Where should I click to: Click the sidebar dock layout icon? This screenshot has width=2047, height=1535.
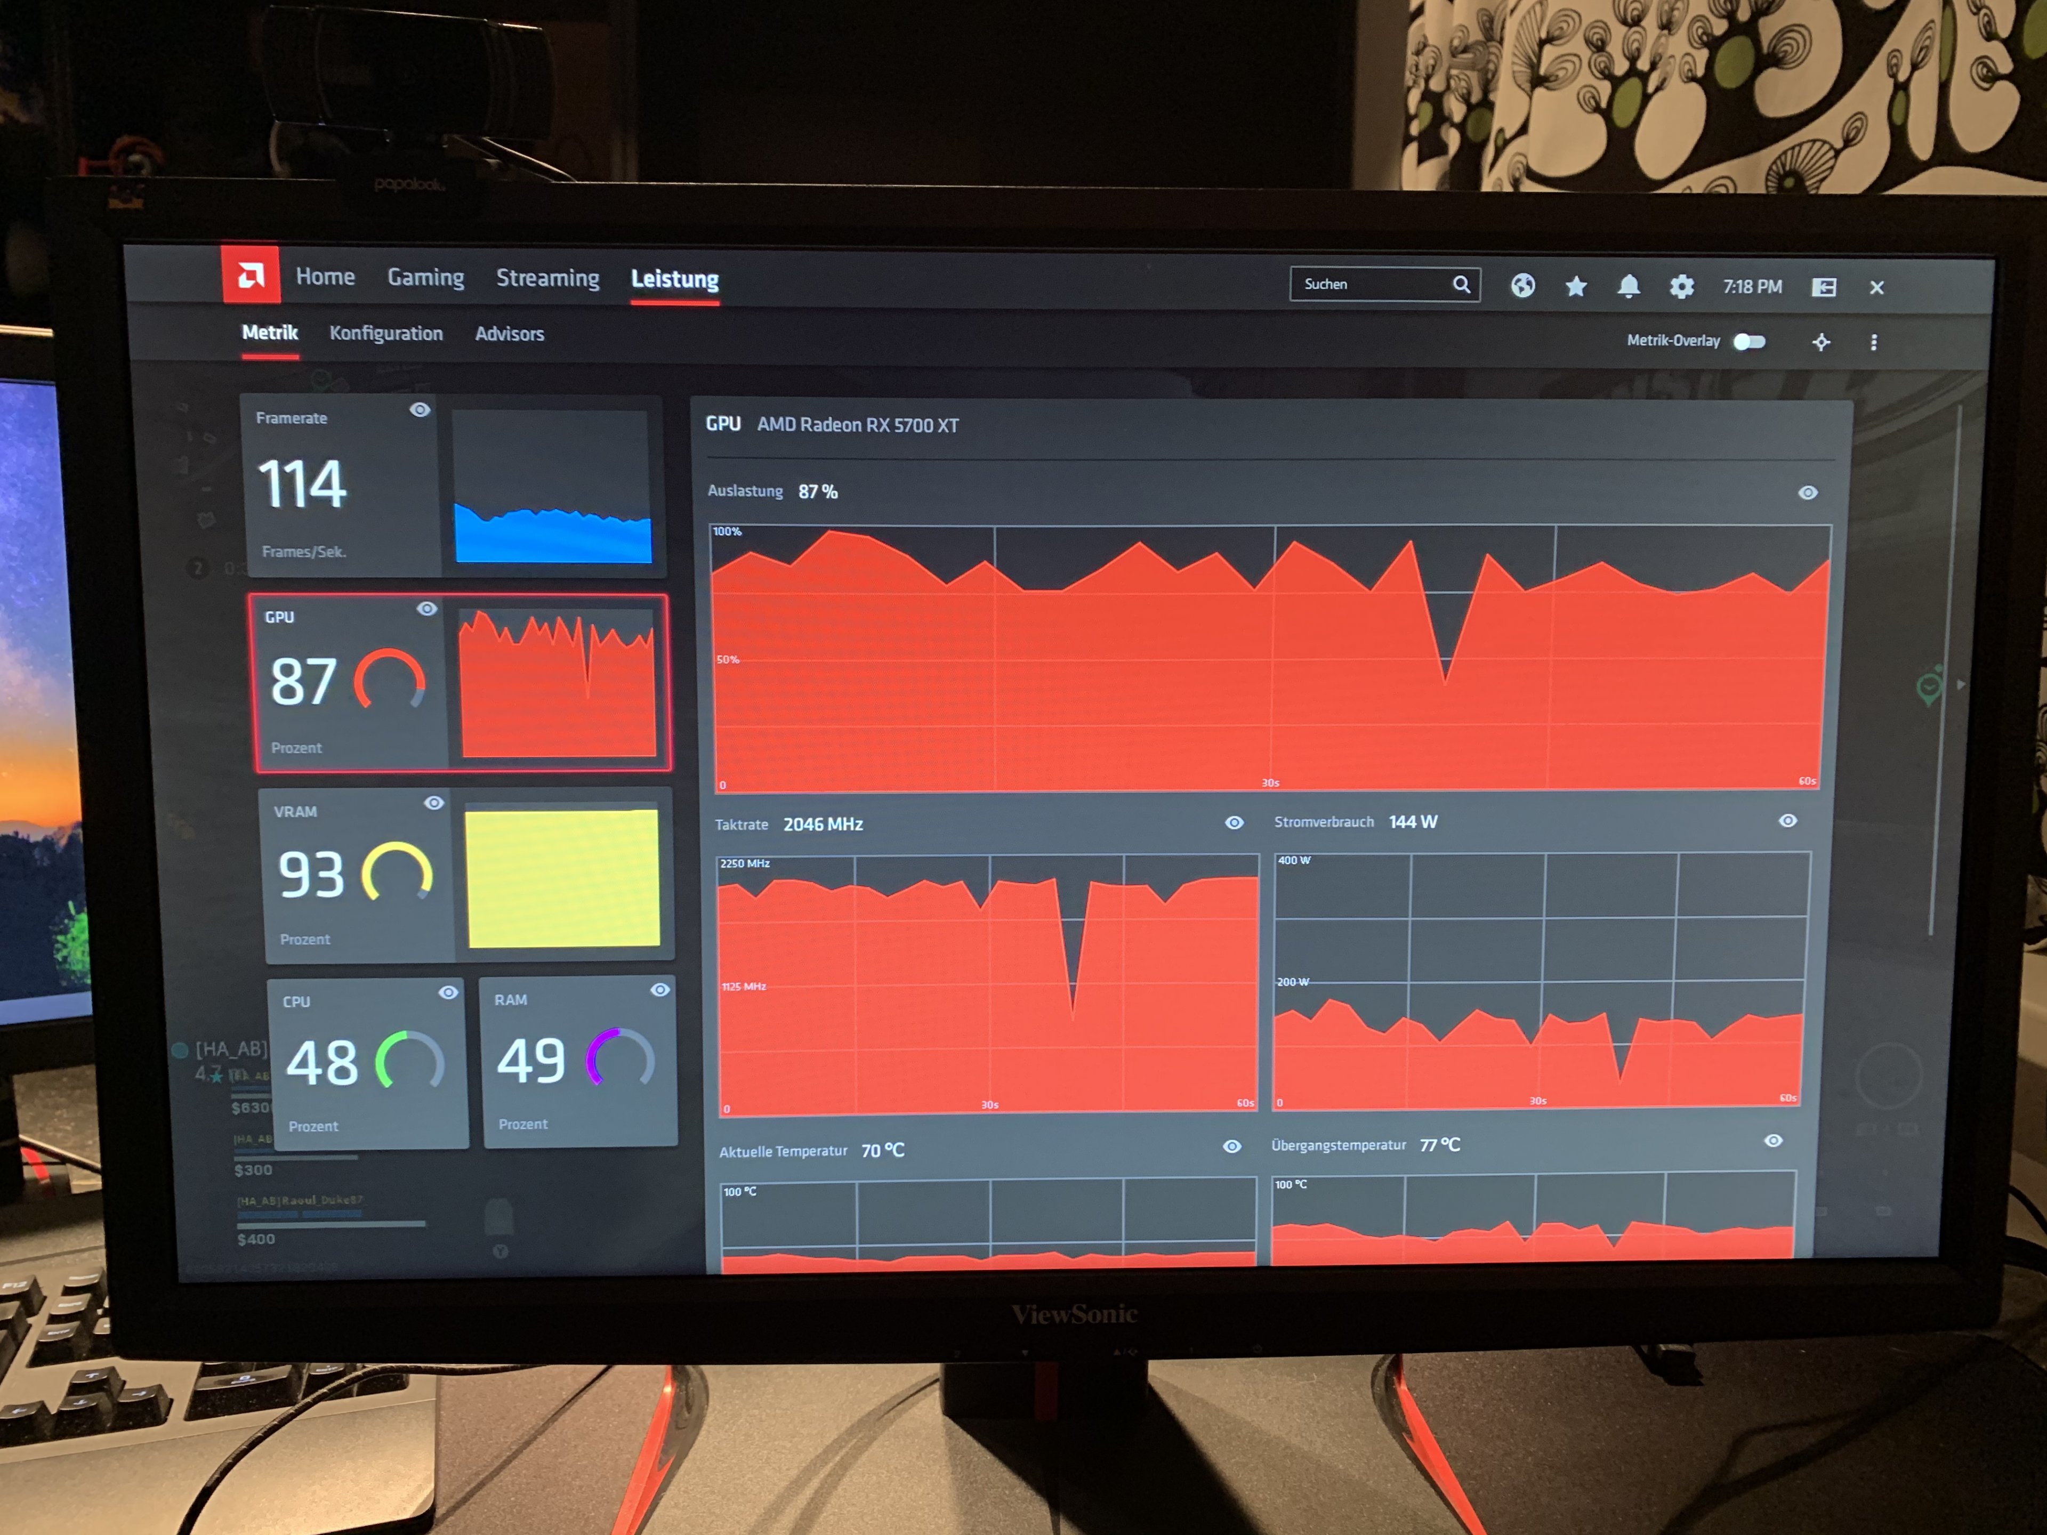click(1823, 288)
